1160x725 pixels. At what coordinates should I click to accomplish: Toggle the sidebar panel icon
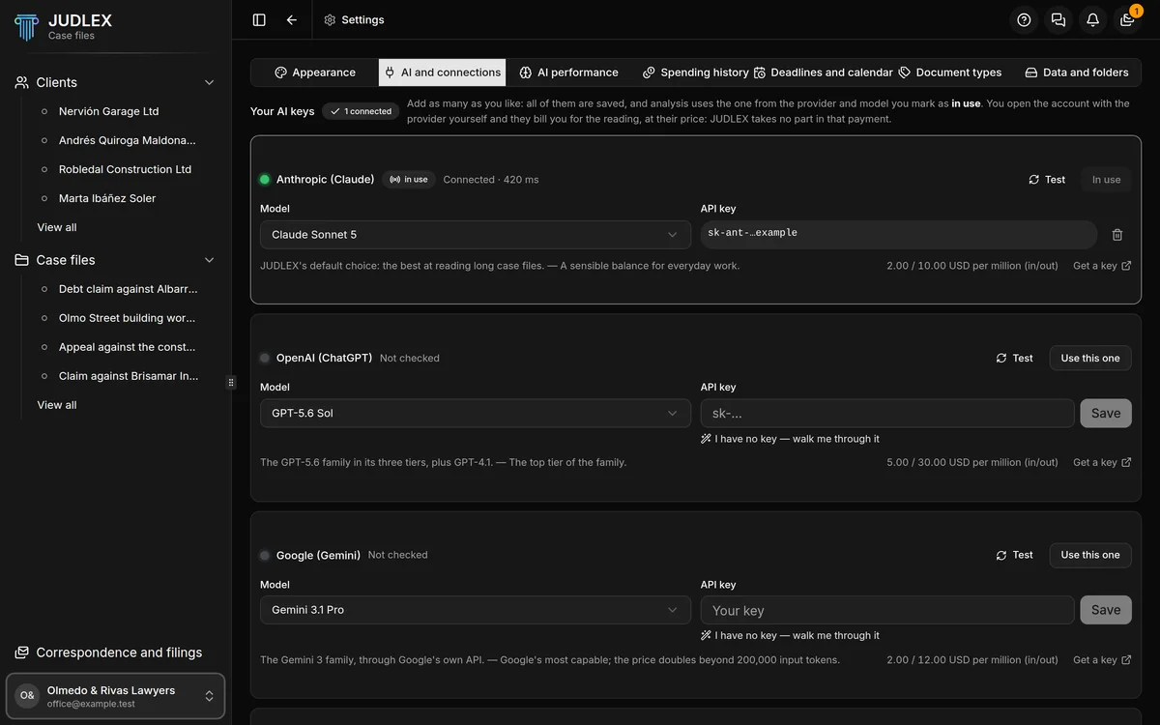[x=259, y=19]
